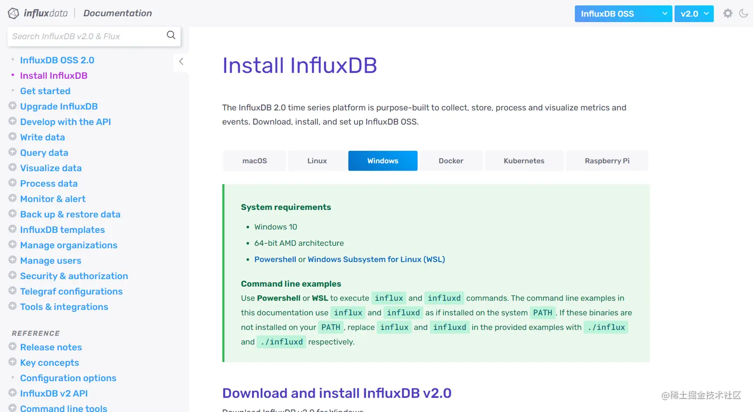Screen dimensions: 753x412
Task: Expand Develop with the API plus icon
Action: coord(12,121)
